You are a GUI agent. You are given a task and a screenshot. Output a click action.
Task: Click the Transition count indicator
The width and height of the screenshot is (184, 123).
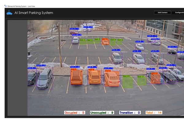[x=130, y=113]
